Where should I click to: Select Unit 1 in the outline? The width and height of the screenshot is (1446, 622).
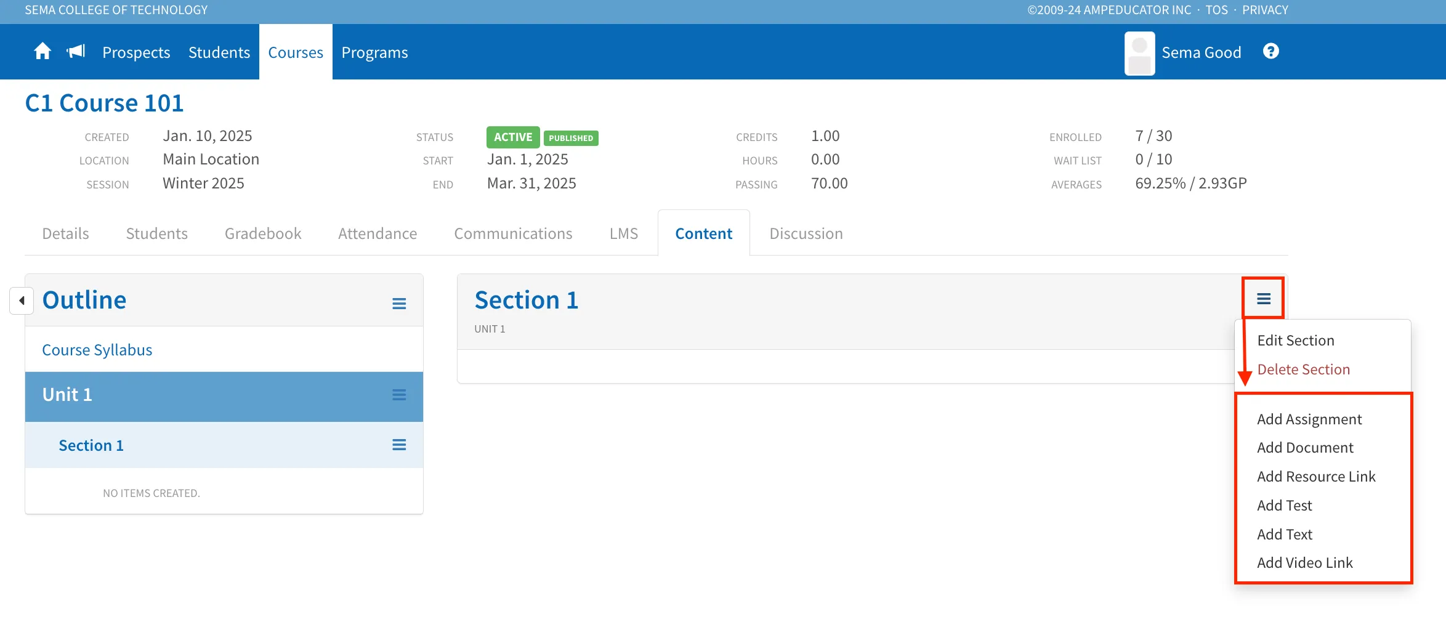[67, 395]
